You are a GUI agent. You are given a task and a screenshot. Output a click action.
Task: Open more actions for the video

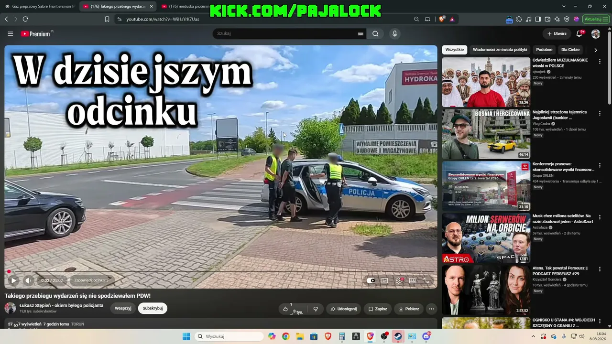pos(431,309)
